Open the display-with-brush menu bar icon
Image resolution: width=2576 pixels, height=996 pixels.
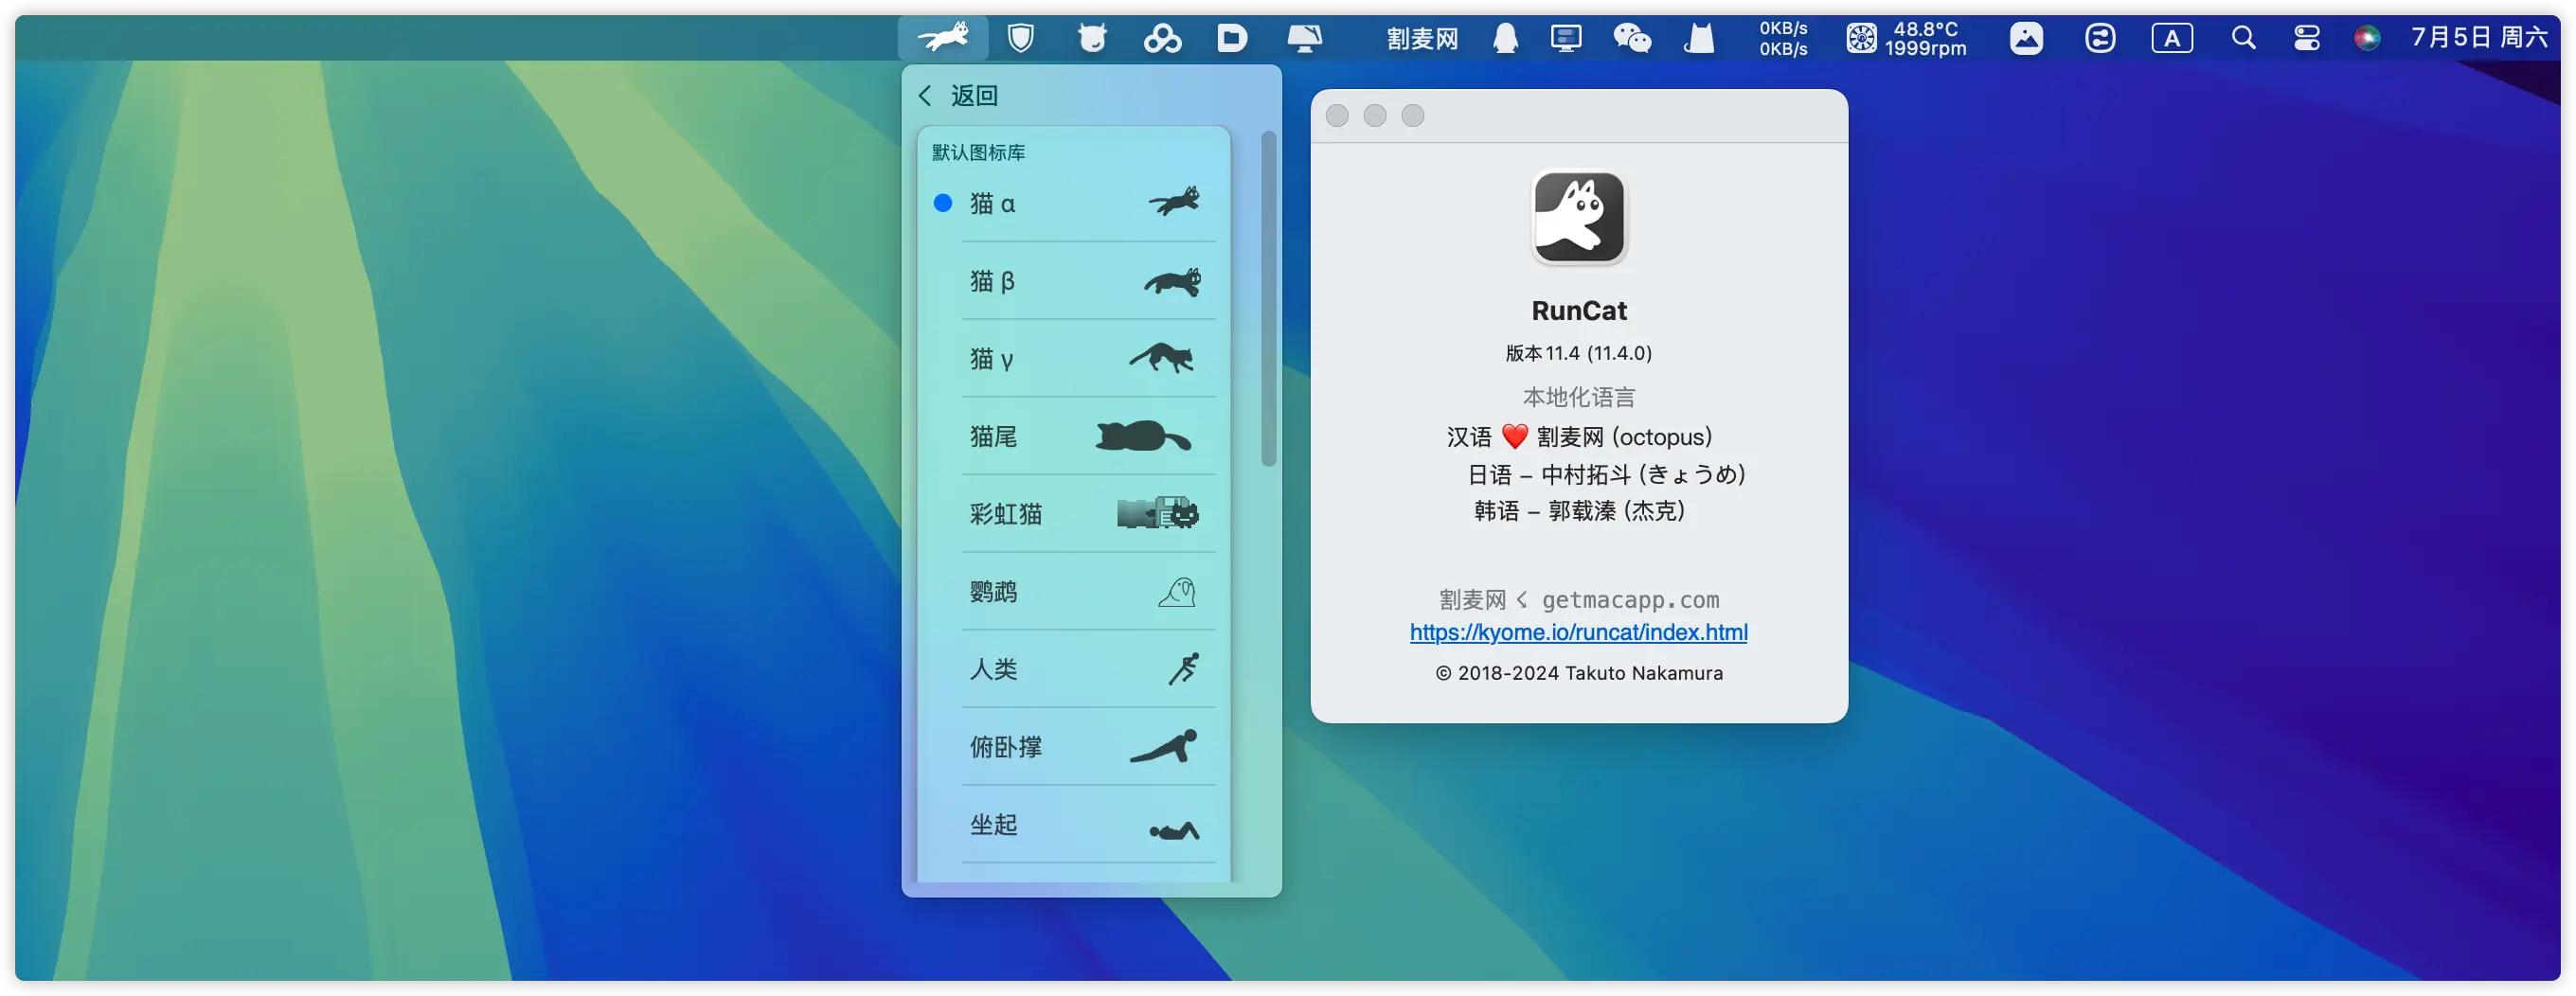1304,38
